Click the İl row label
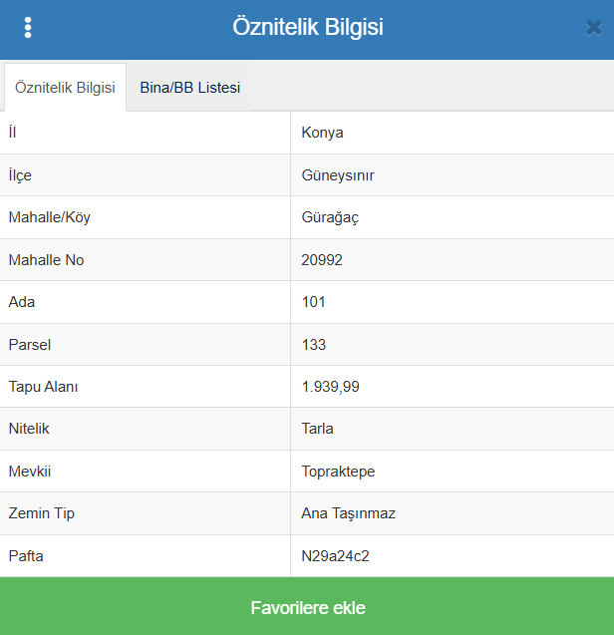This screenshot has width=614, height=635. (12, 132)
